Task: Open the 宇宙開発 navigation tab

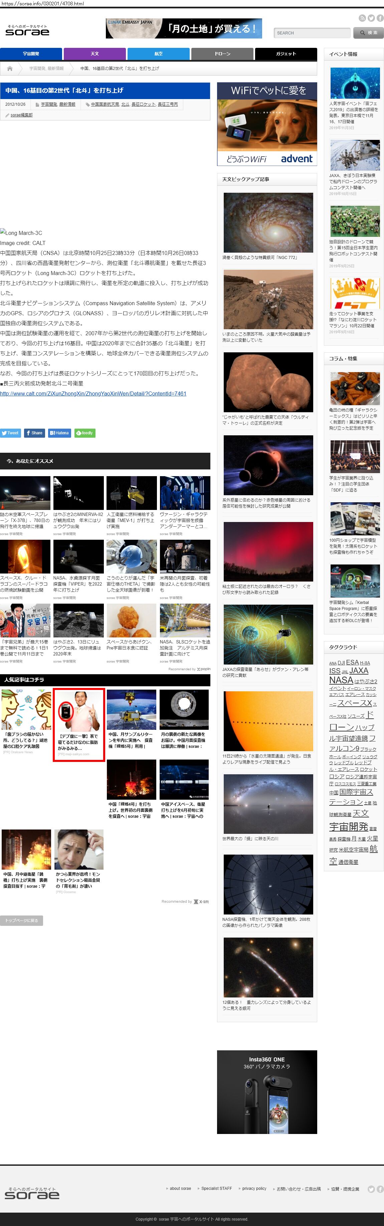Action: coord(31,54)
